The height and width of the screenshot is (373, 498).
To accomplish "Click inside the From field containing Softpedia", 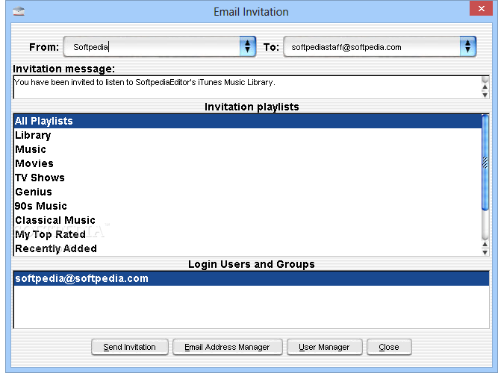I will click(152, 47).
